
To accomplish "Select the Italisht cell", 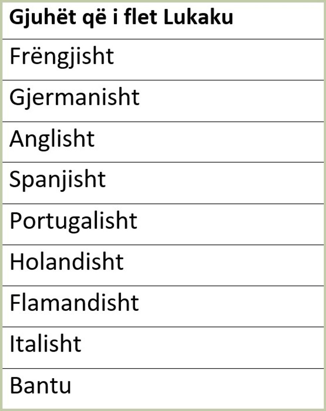I will 46,344.
